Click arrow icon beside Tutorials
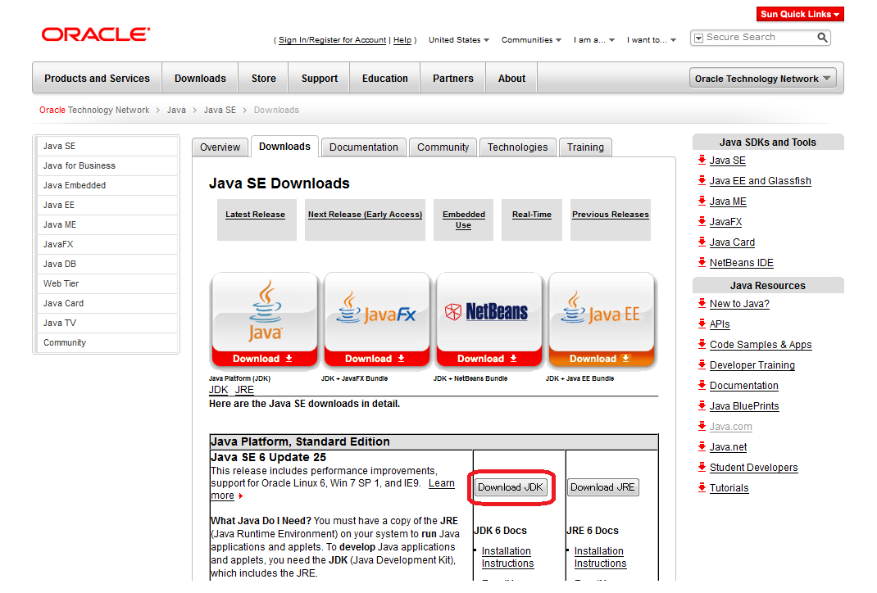 click(702, 487)
